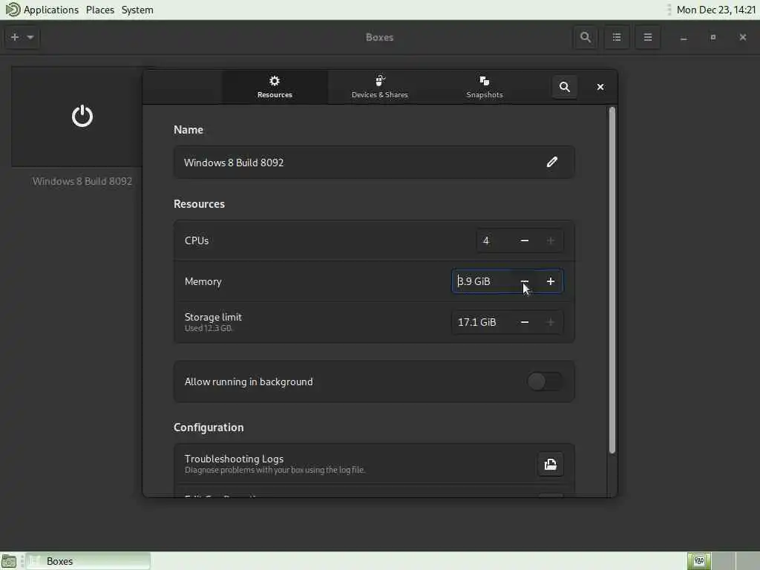760x570 pixels.
Task: Click the show desktop icon in bottom panel
Action: point(9,561)
